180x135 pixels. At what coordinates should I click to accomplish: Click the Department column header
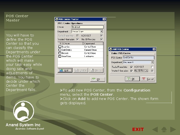point(93,43)
